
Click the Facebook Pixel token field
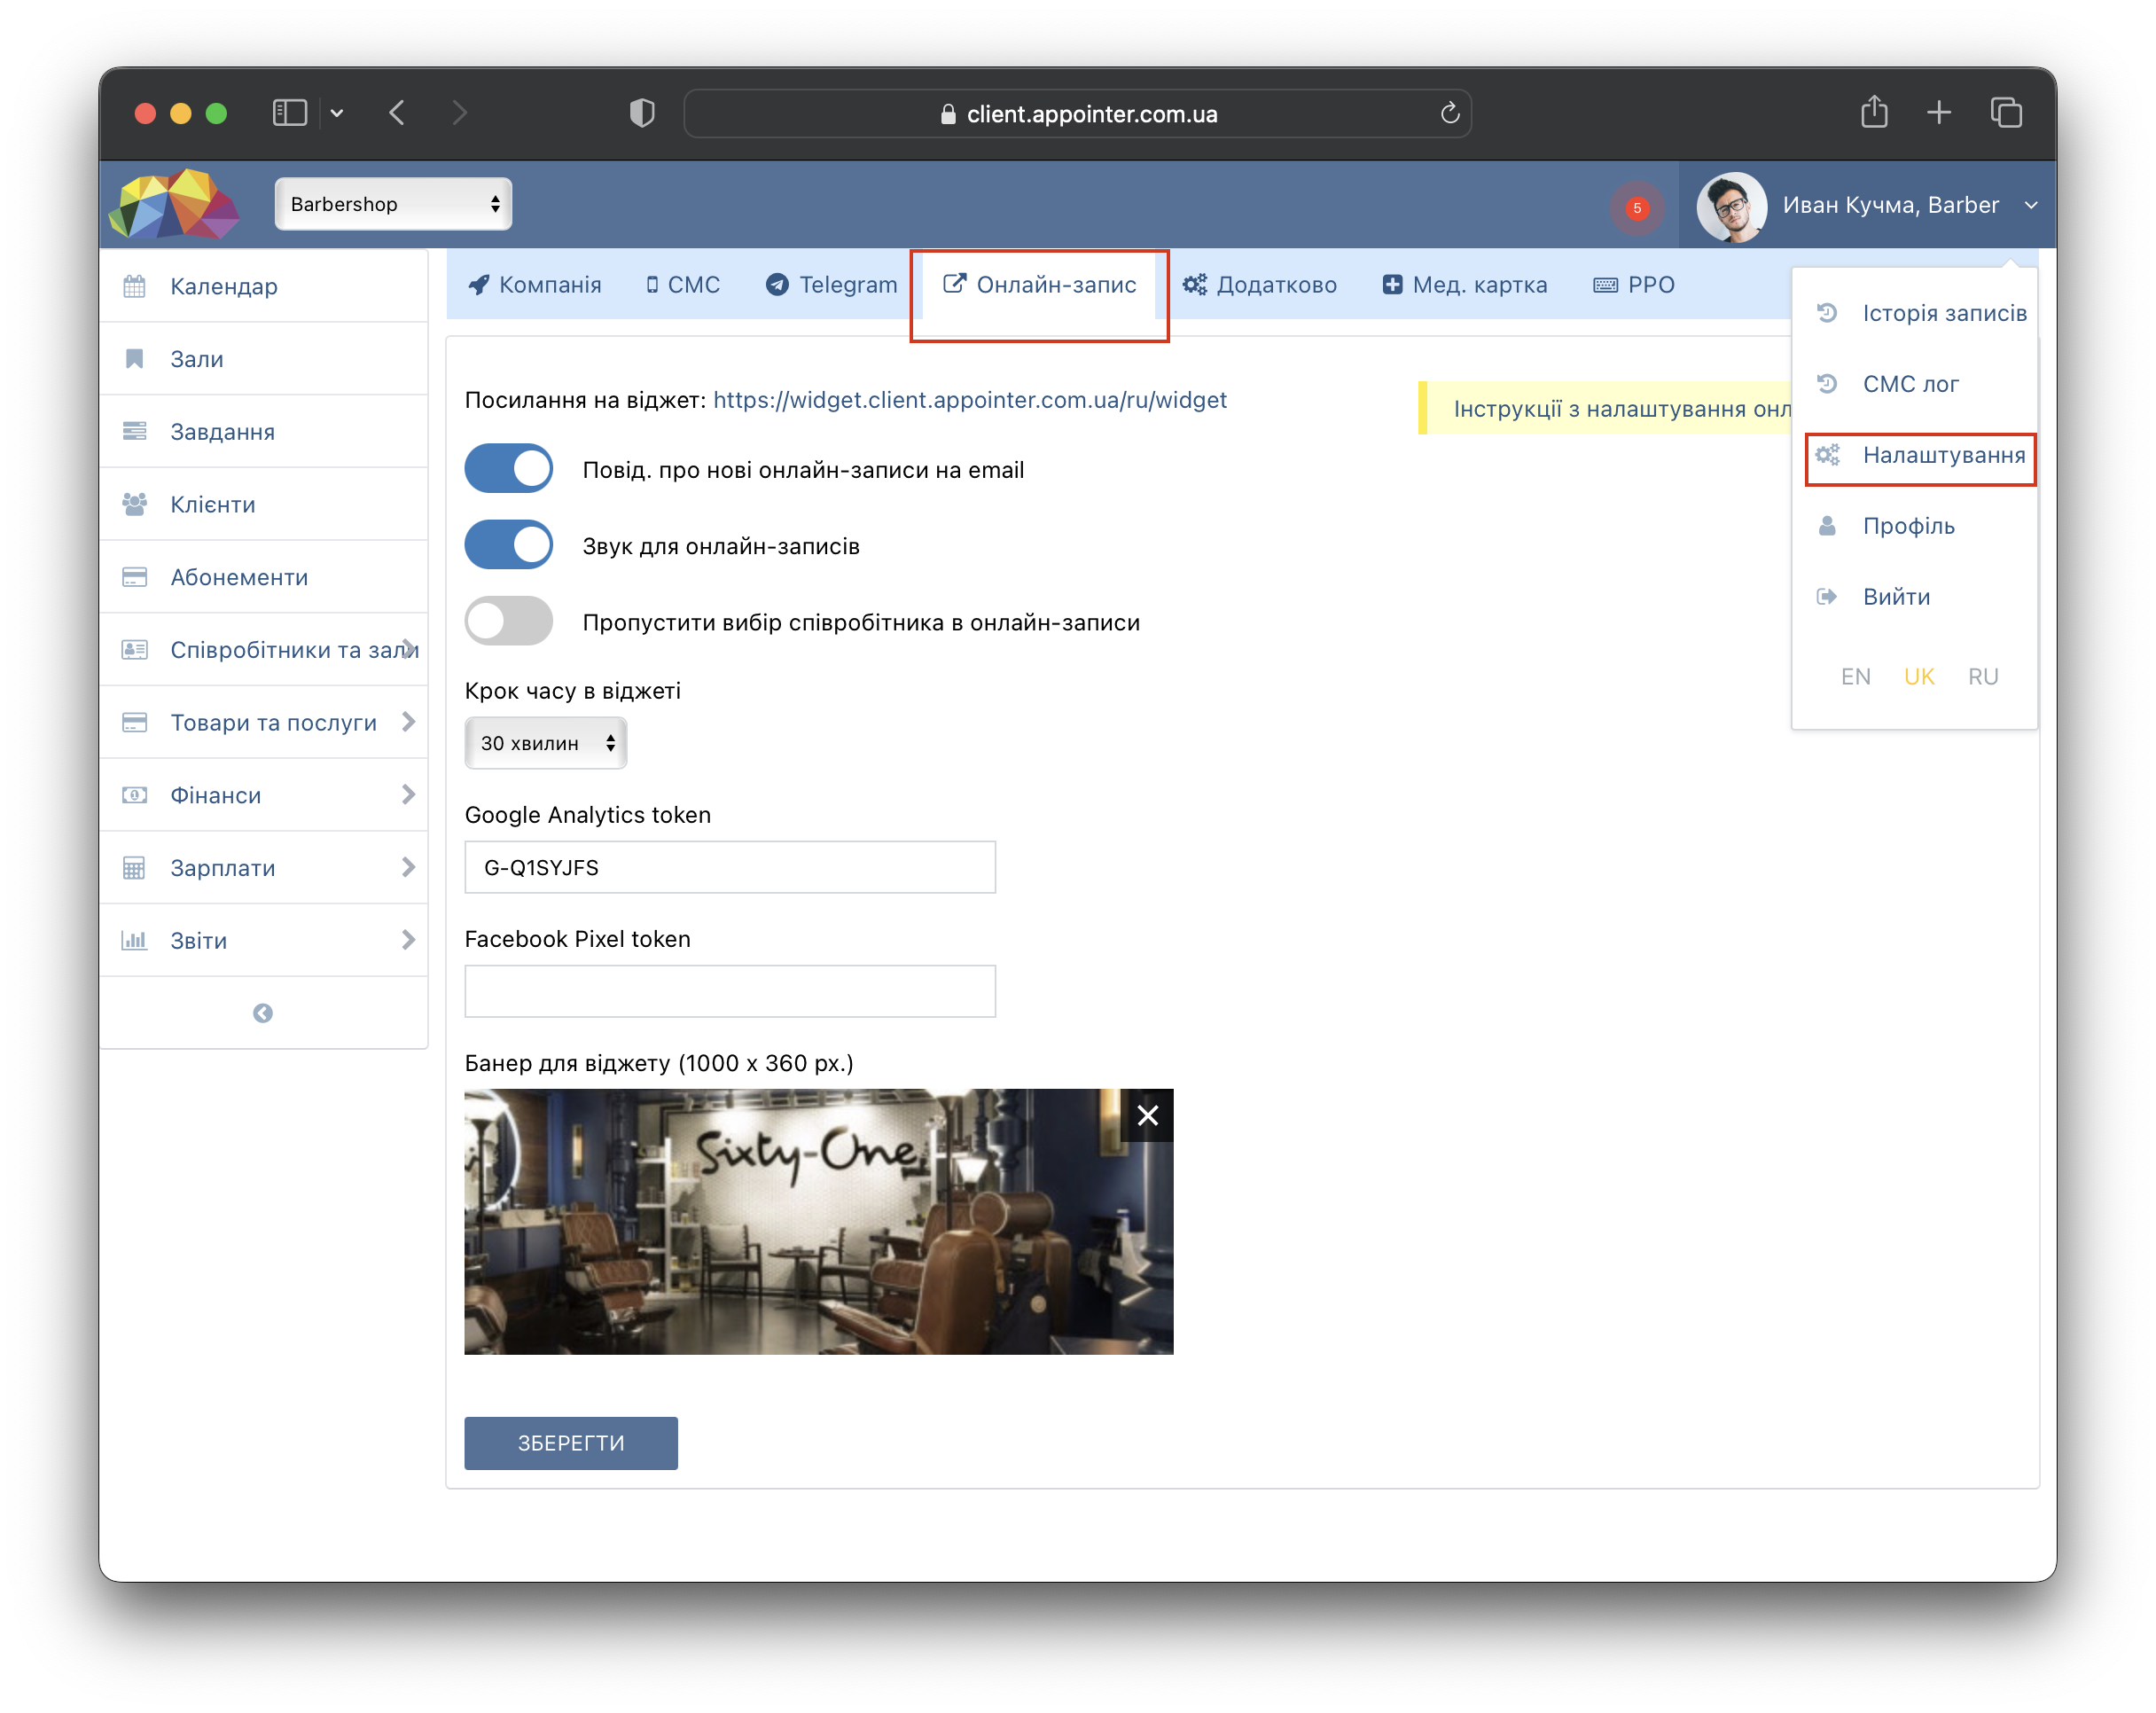pos(730,991)
